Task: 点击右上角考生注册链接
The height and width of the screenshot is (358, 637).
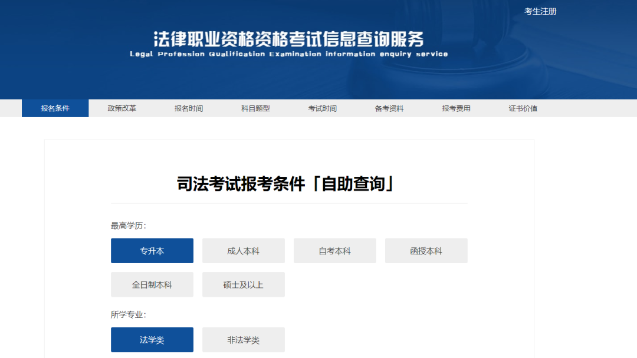Action: (540, 11)
